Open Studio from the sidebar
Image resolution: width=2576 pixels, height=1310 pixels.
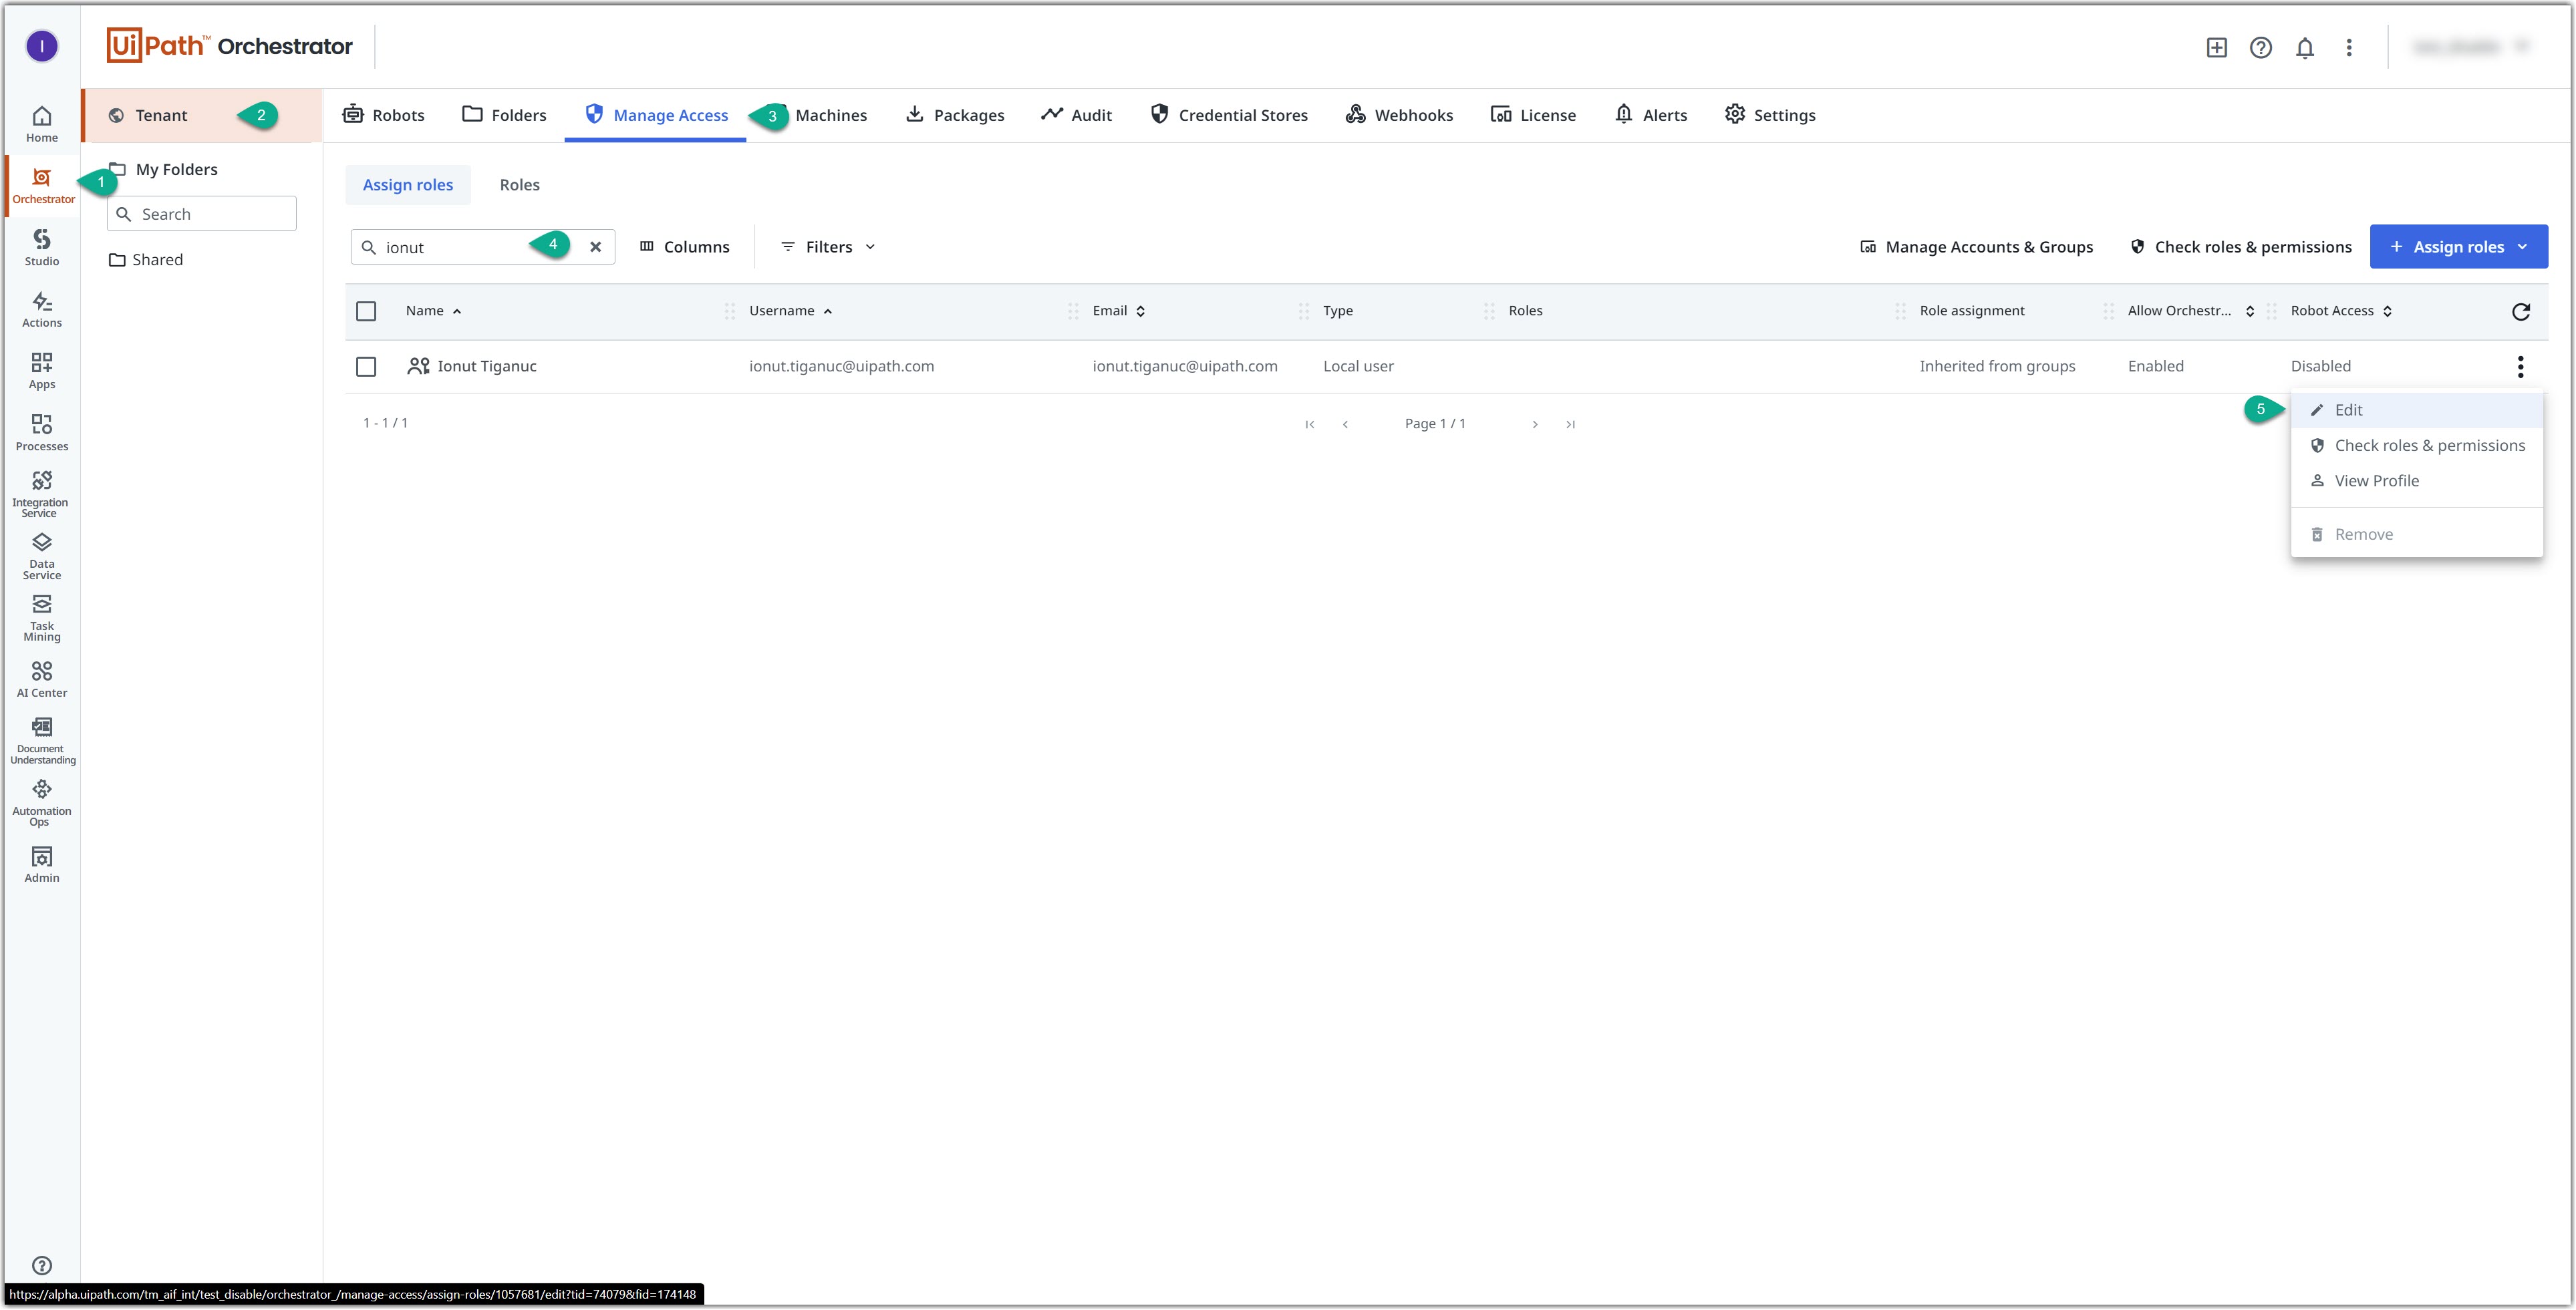tap(41, 247)
